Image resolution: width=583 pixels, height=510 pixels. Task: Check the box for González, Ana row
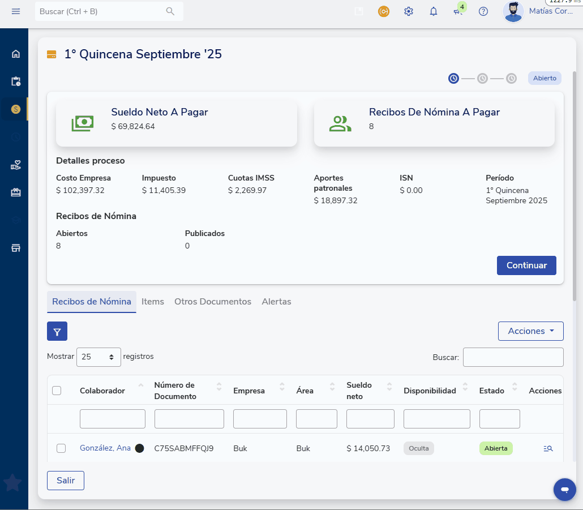[x=61, y=448]
